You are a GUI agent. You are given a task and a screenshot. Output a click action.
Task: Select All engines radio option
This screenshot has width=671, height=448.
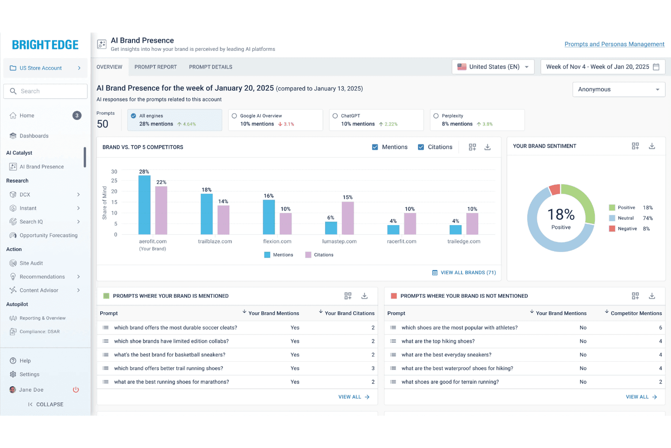(x=133, y=116)
